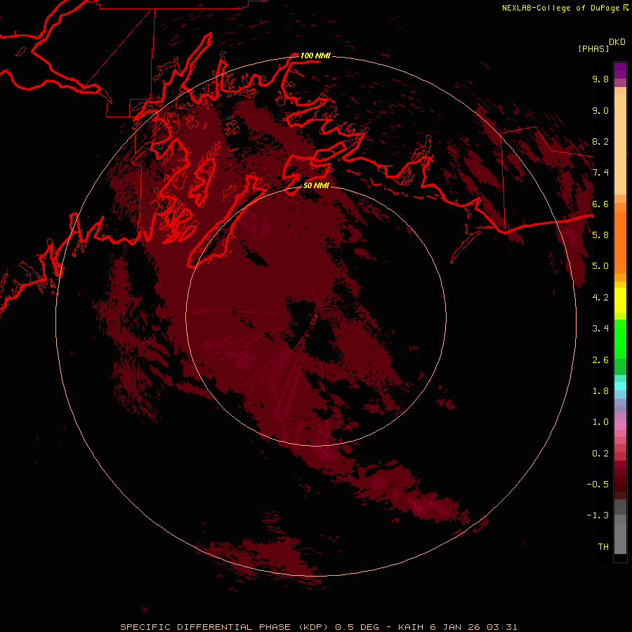The height and width of the screenshot is (632, 632).
Task: Click the [PHAS] legend label
Action: pos(593,48)
